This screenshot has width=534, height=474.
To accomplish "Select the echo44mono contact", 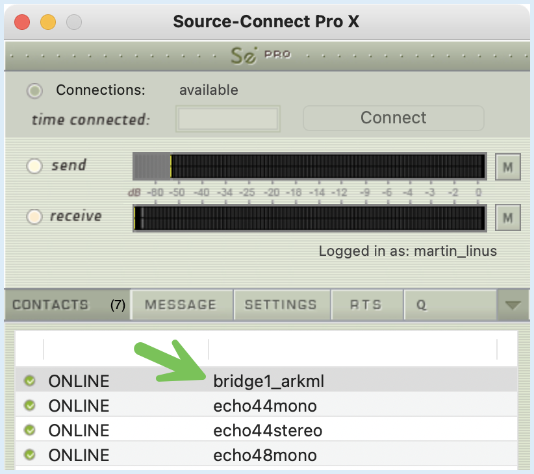I will click(265, 406).
